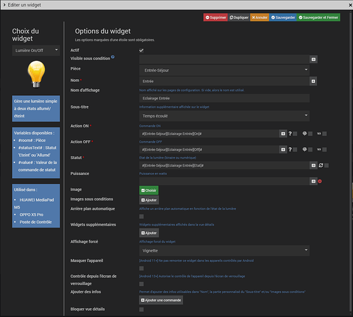Click the red remove icon beside Puissance field

(320, 181)
